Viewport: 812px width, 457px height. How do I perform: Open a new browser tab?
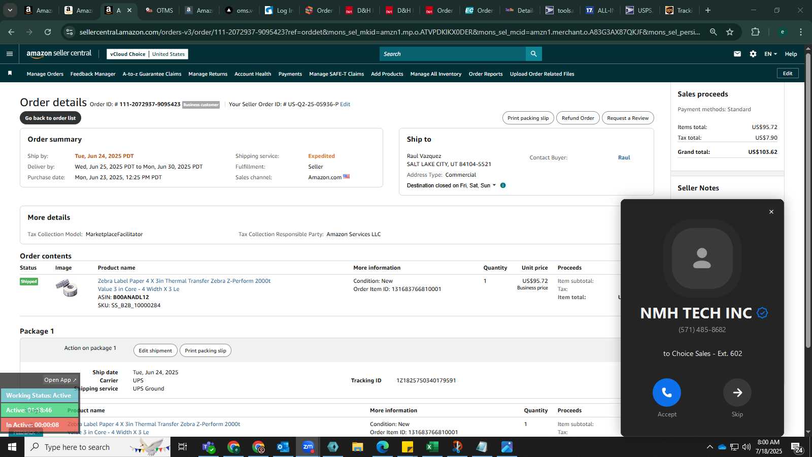click(x=708, y=10)
